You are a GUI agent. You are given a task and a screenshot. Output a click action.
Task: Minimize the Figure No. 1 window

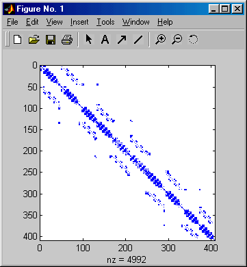click(213, 9)
